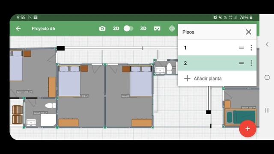Select the 2D view label
Viewport: 274px width, 154px height.
click(116, 29)
